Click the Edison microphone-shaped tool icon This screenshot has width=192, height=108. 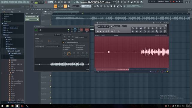149,28
